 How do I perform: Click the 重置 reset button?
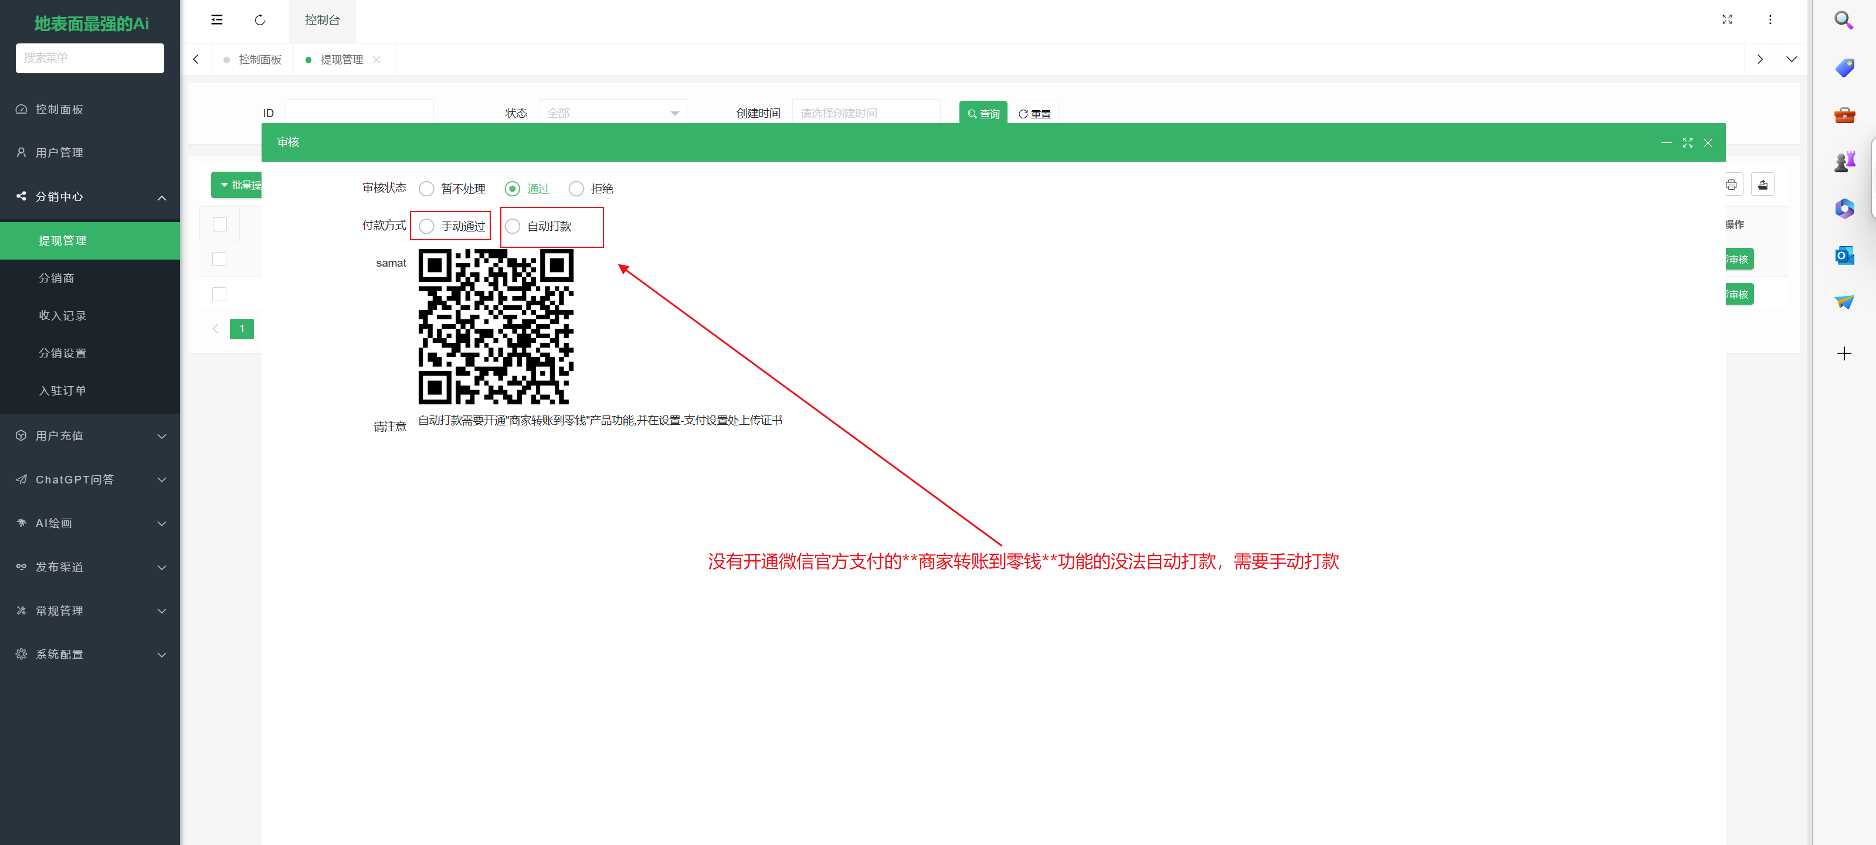[x=1034, y=114]
